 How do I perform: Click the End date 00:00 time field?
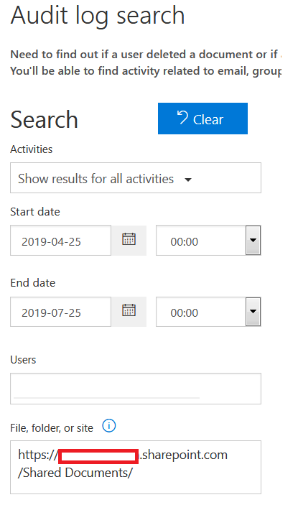(201, 312)
